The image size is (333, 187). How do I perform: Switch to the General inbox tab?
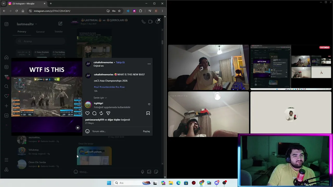40,32
